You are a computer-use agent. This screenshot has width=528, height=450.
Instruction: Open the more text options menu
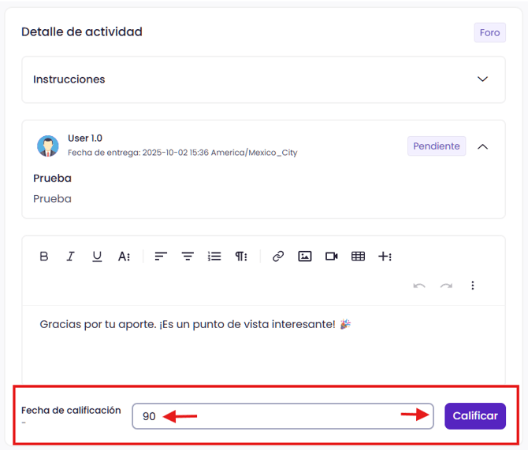coord(124,256)
